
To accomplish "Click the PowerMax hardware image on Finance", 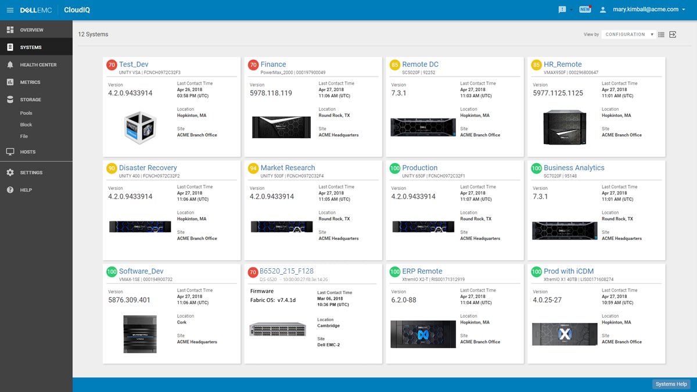I will 281,127.
